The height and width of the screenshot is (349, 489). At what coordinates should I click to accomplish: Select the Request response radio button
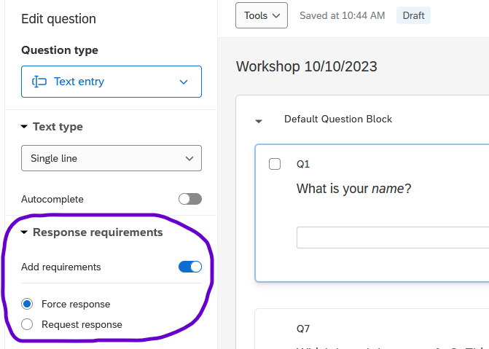coord(28,324)
